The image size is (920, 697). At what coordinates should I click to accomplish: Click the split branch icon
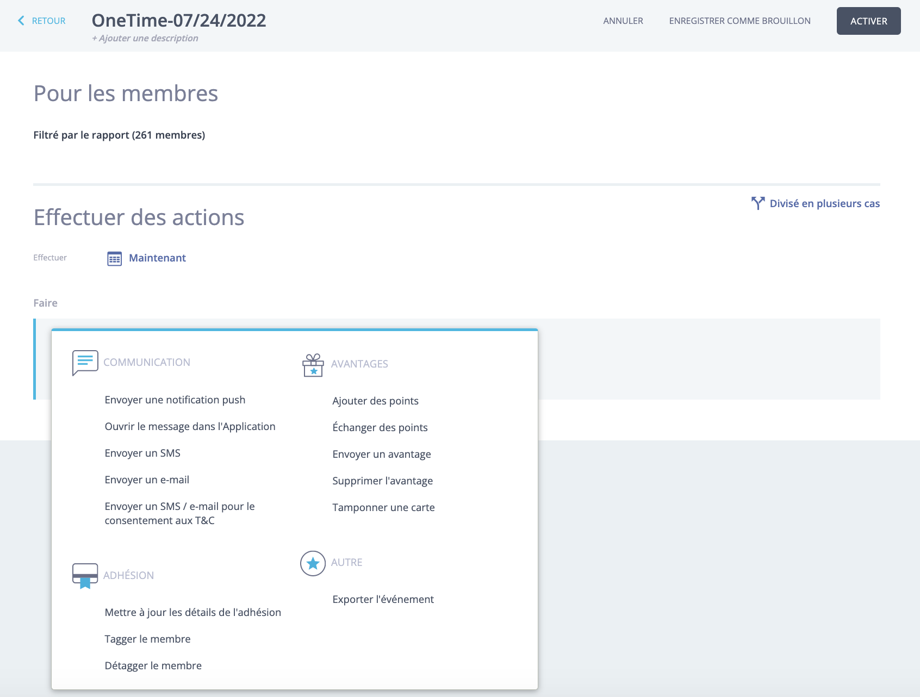coord(758,203)
